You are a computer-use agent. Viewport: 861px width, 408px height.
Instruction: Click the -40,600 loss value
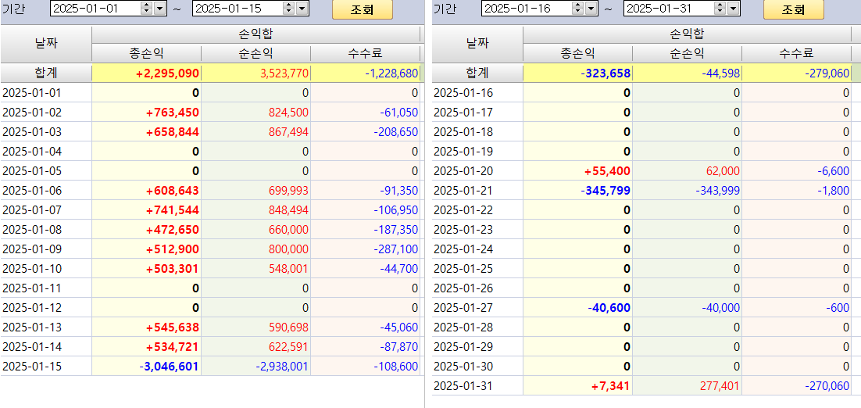[609, 307]
